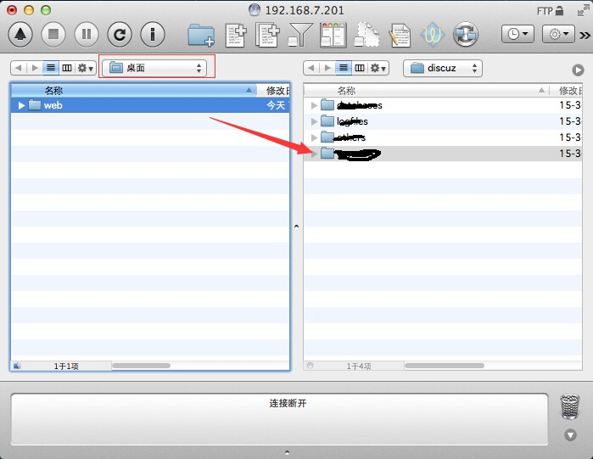The image size is (593, 459).
Task: Sort local pane by 名称 column
Action: (134, 91)
